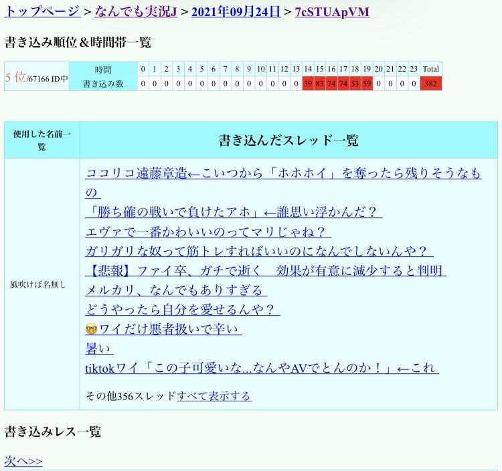
Task: Go to なんでも実況J board link
Action: (136, 11)
